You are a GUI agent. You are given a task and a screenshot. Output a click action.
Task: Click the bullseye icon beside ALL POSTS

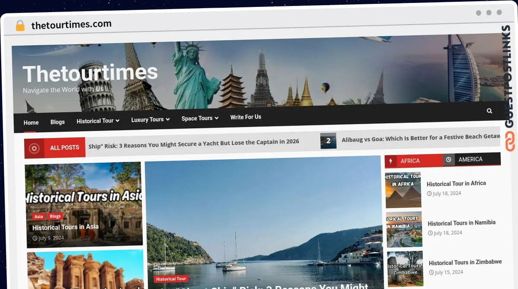pyautogui.click(x=35, y=148)
